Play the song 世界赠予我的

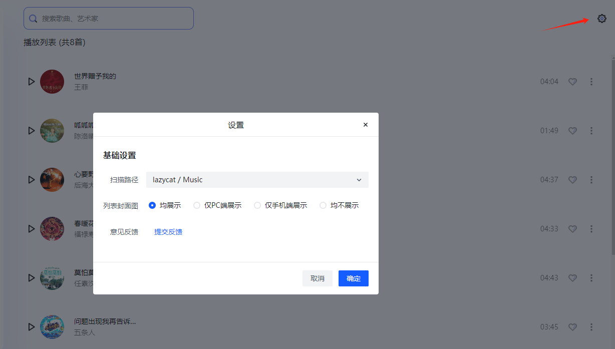click(x=31, y=81)
